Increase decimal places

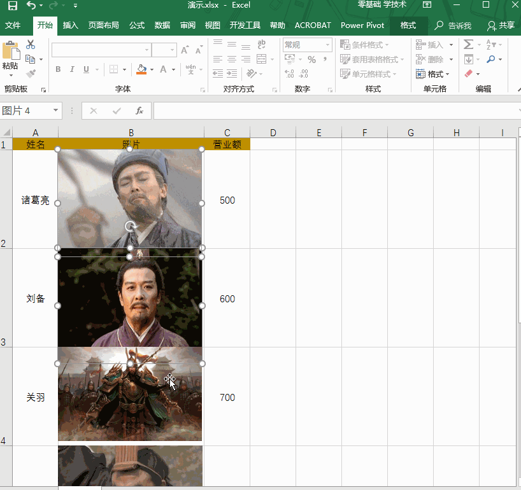click(289, 73)
